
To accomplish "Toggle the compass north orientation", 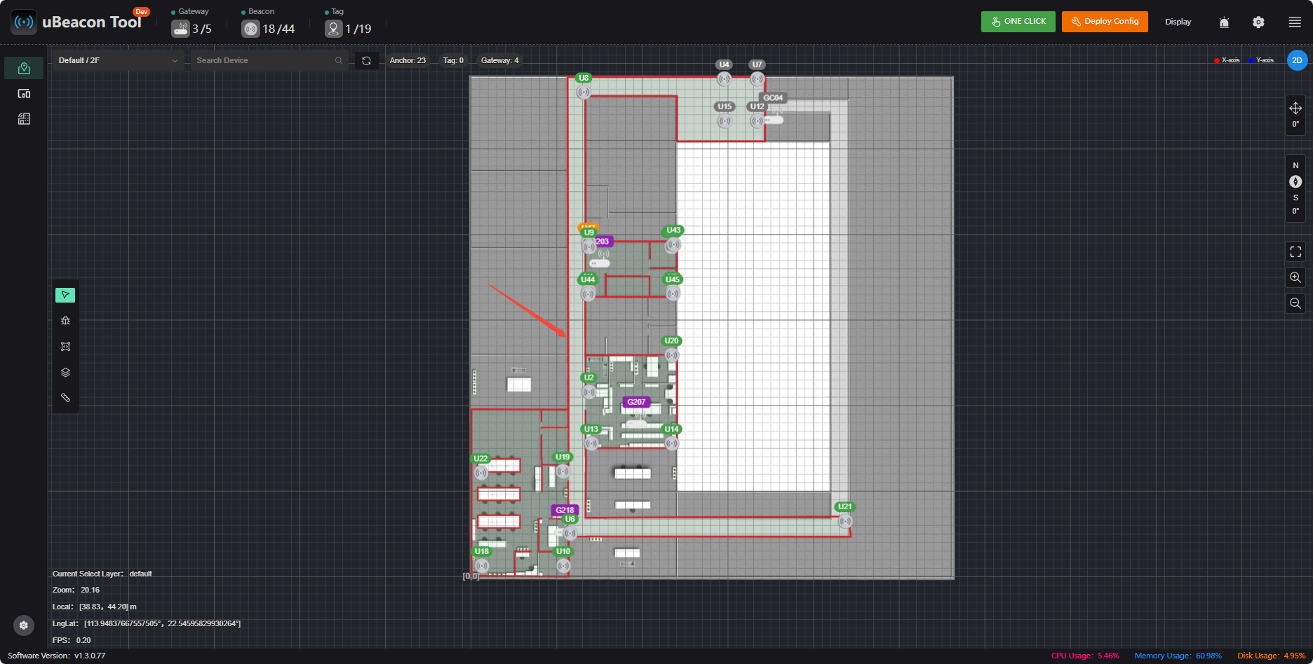I will (x=1295, y=181).
